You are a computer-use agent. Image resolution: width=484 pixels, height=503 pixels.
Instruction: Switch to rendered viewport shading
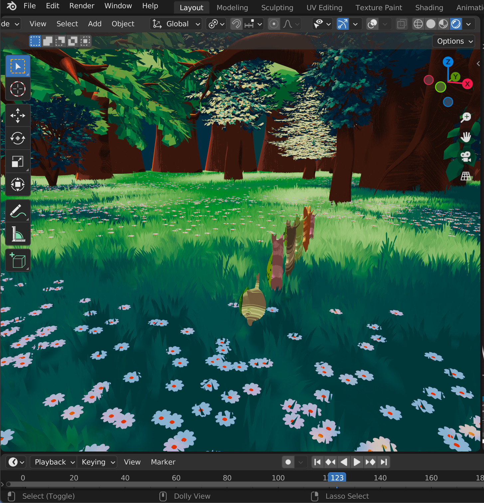pyautogui.click(x=456, y=24)
